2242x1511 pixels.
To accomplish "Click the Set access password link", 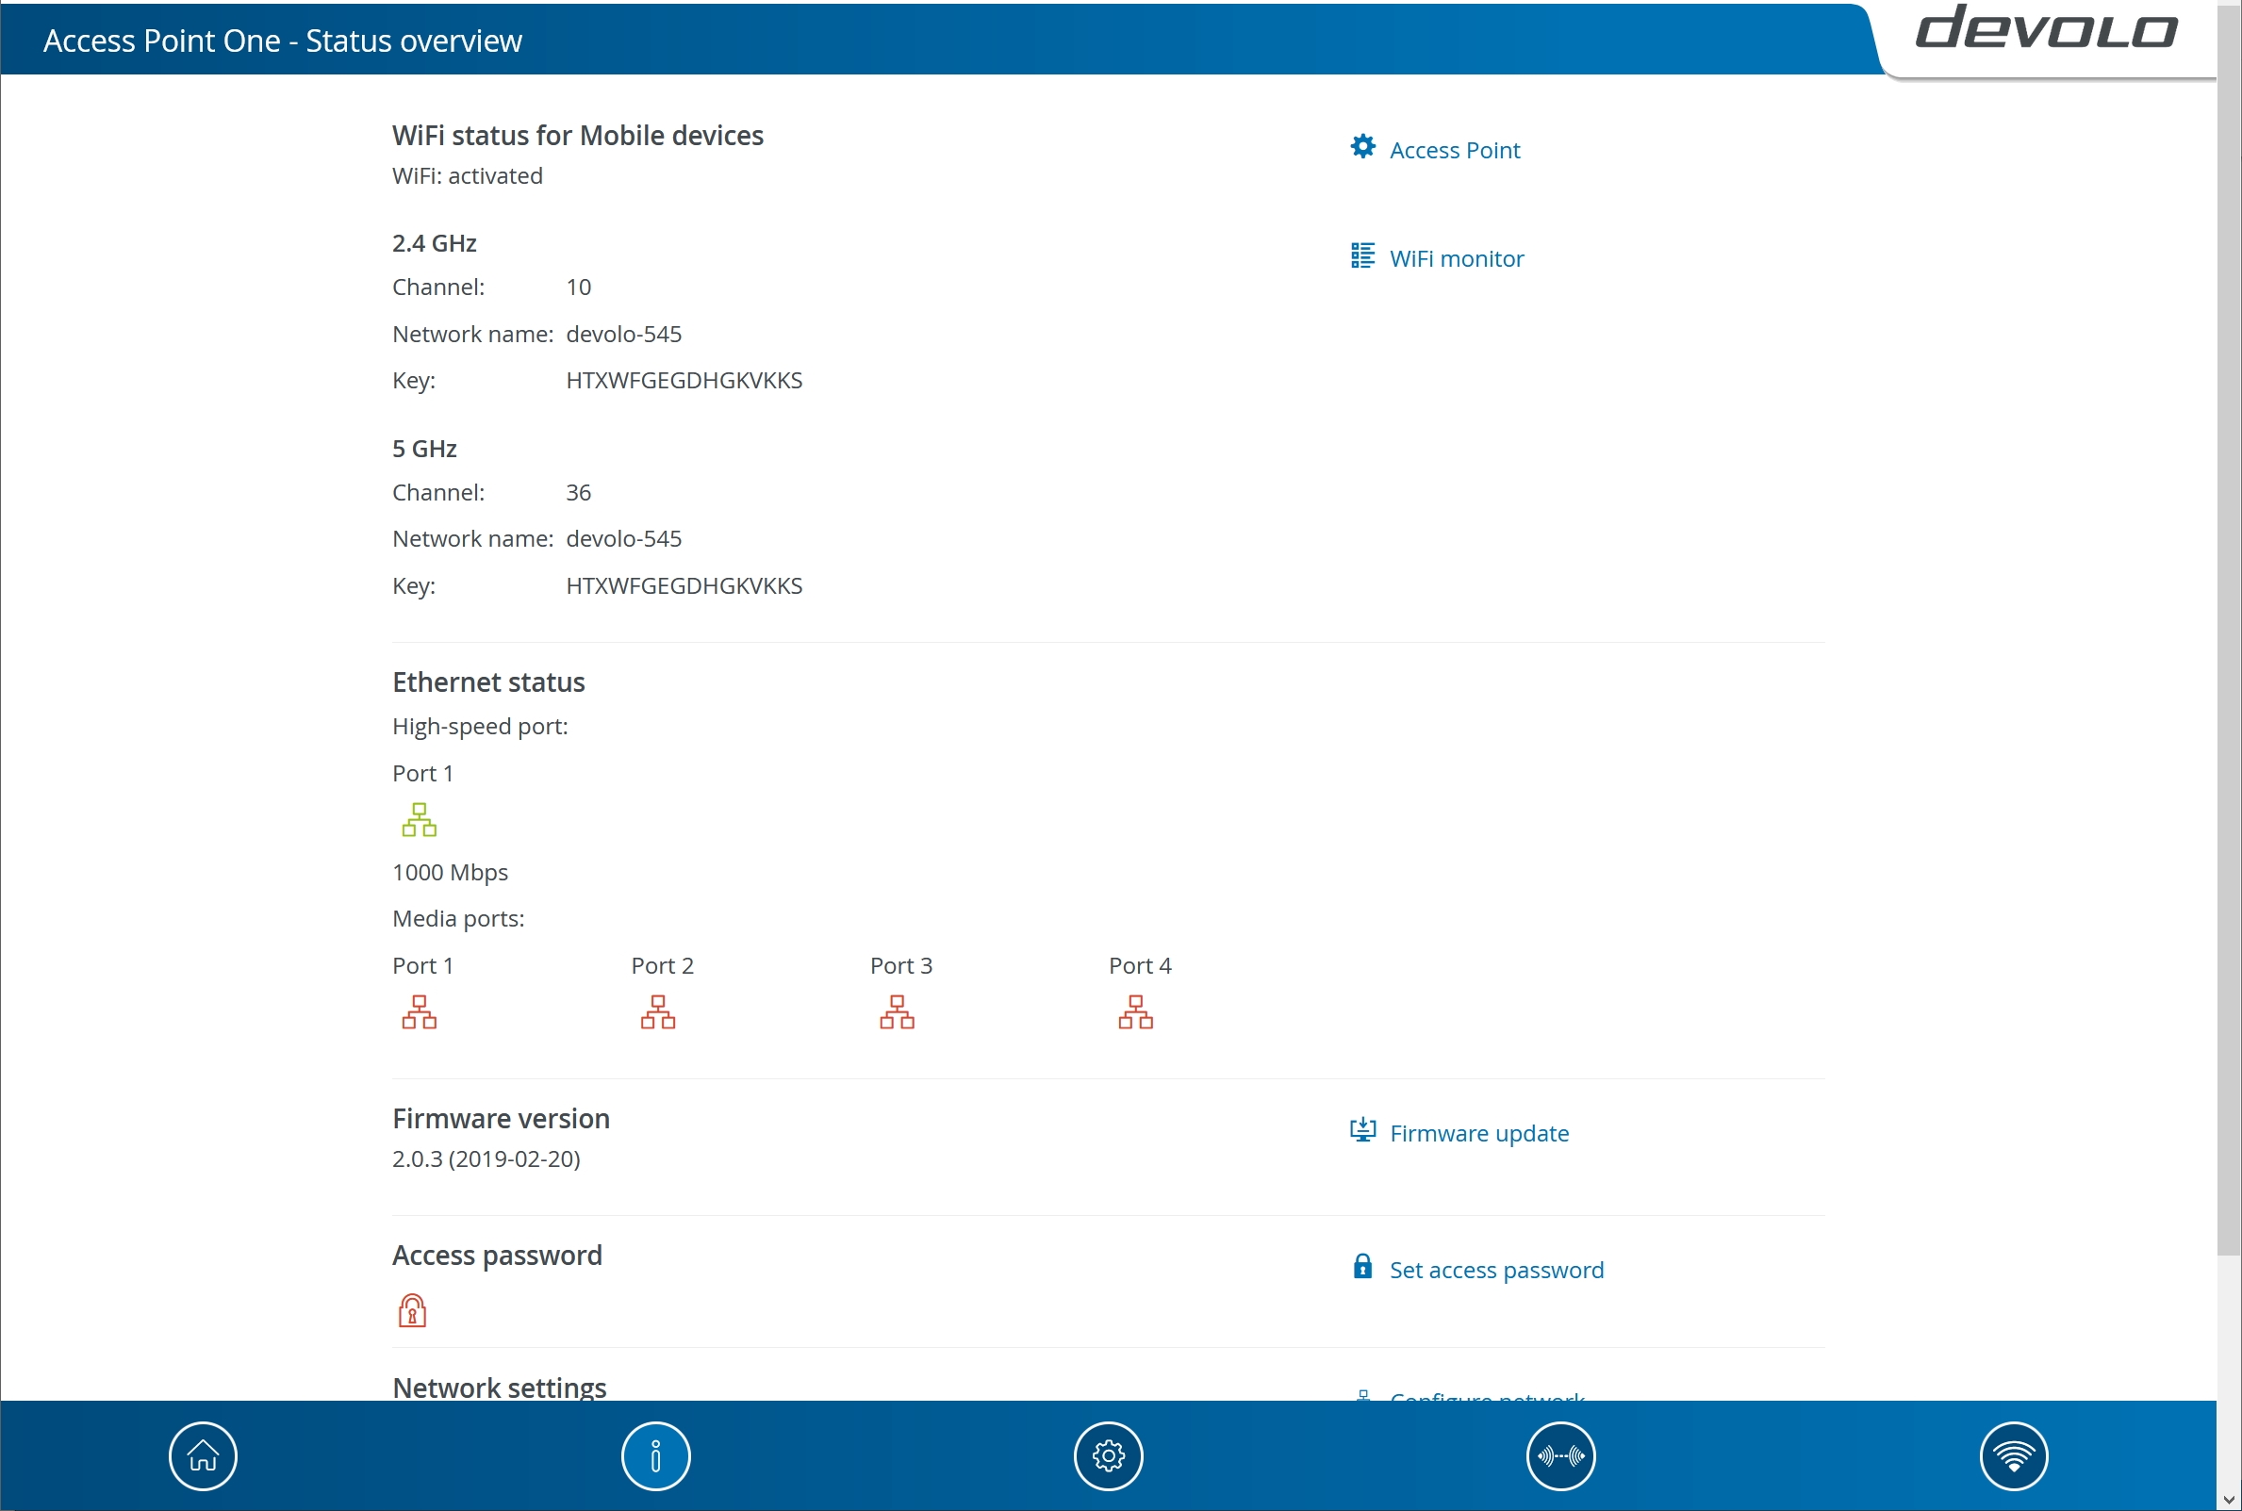I will click(x=1496, y=1270).
